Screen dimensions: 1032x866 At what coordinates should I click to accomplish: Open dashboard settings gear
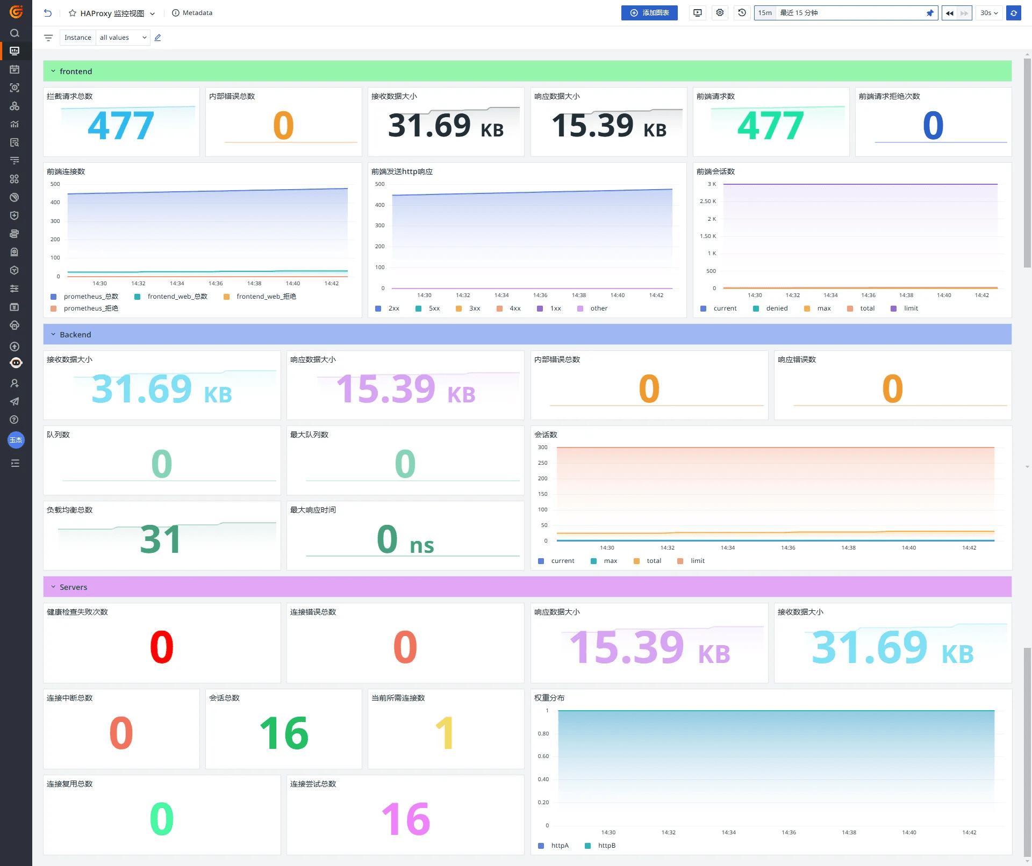[720, 13]
